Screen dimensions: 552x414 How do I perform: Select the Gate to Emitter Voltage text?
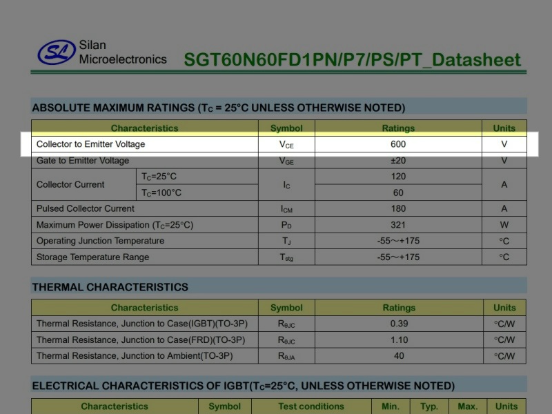tap(83, 161)
